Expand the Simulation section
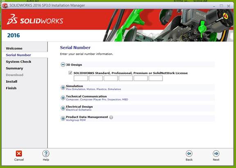 [63, 87]
